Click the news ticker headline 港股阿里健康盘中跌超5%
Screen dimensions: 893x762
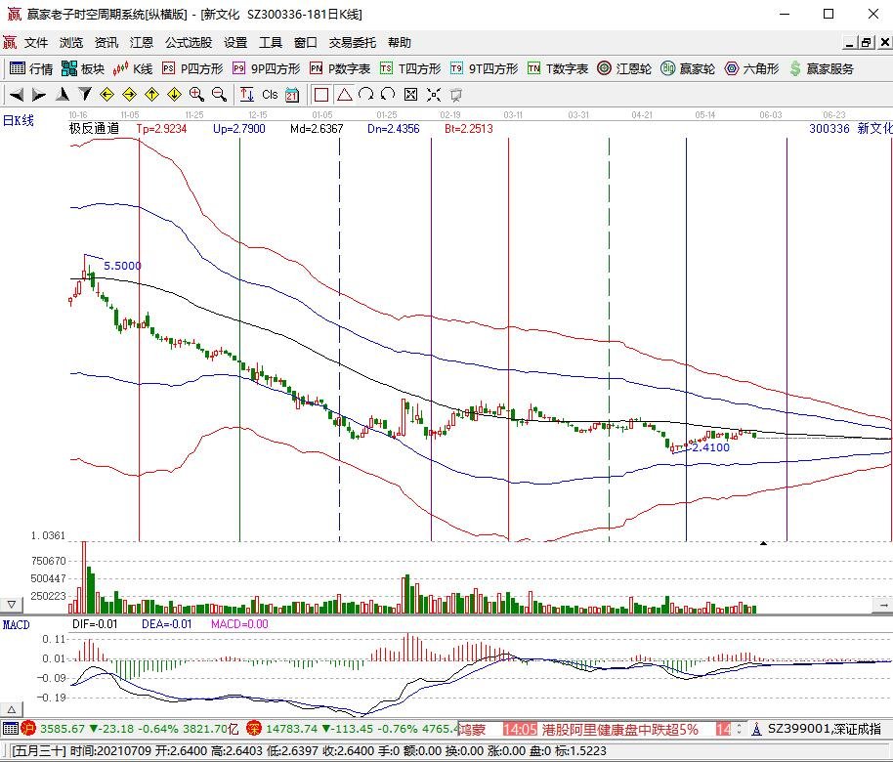point(619,729)
